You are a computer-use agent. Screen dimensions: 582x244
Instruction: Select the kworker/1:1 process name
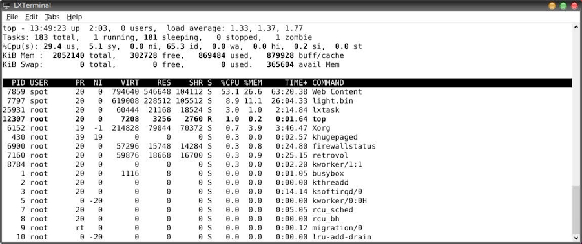(x=337, y=164)
